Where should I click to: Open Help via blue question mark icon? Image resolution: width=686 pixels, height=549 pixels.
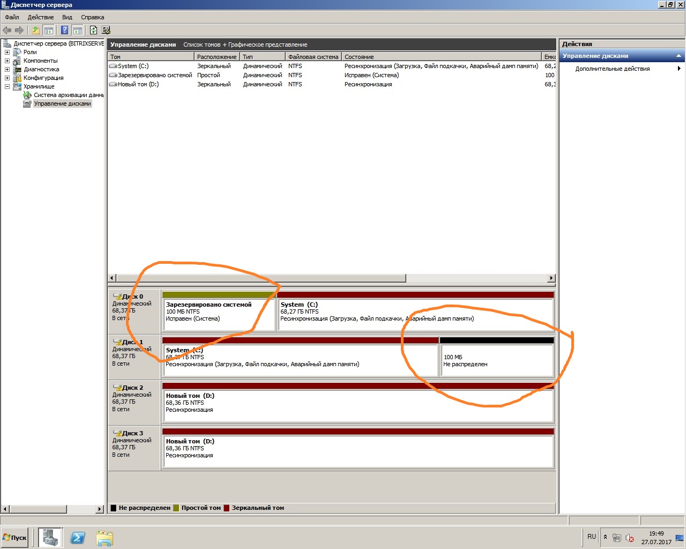click(65, 30)
